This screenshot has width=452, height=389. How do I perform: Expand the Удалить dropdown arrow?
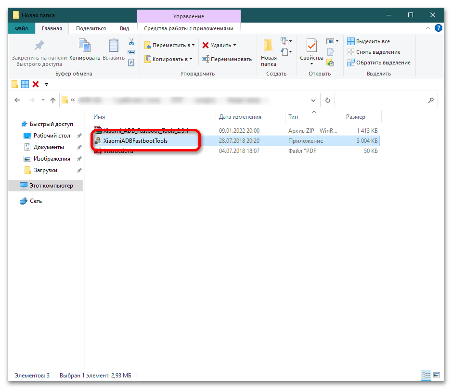(x=234, y=45)
